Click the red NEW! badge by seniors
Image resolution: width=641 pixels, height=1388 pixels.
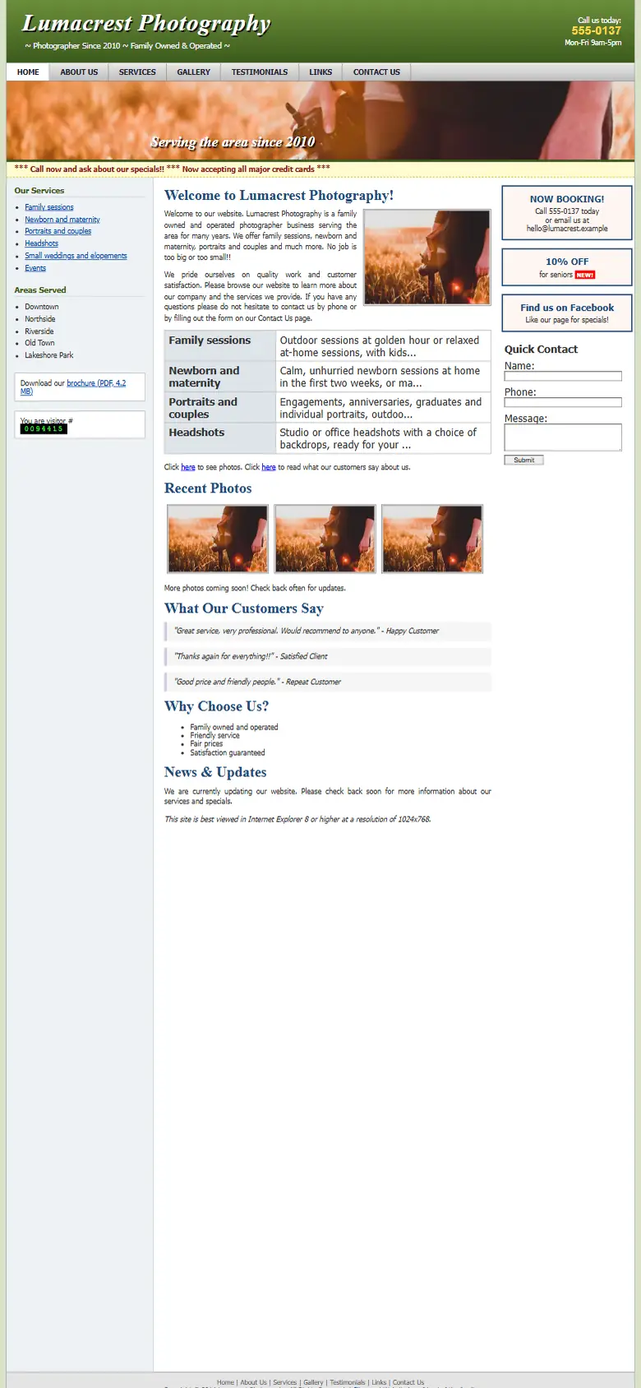(585, 275)
